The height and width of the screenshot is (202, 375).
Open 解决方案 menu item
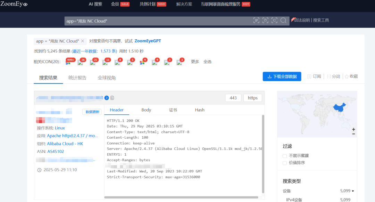(184, 4)
